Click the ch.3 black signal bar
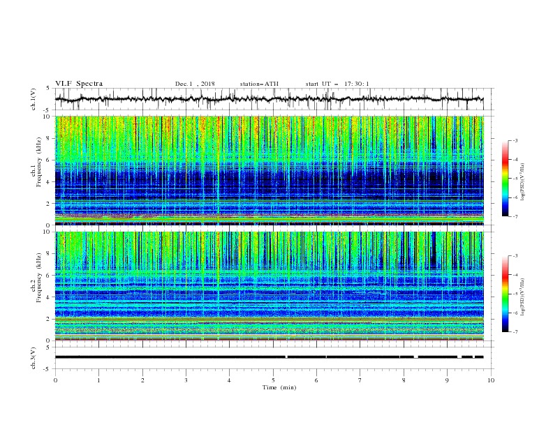Image resolution: width=553 pixels, height=427 pixels. pos(269,357)
